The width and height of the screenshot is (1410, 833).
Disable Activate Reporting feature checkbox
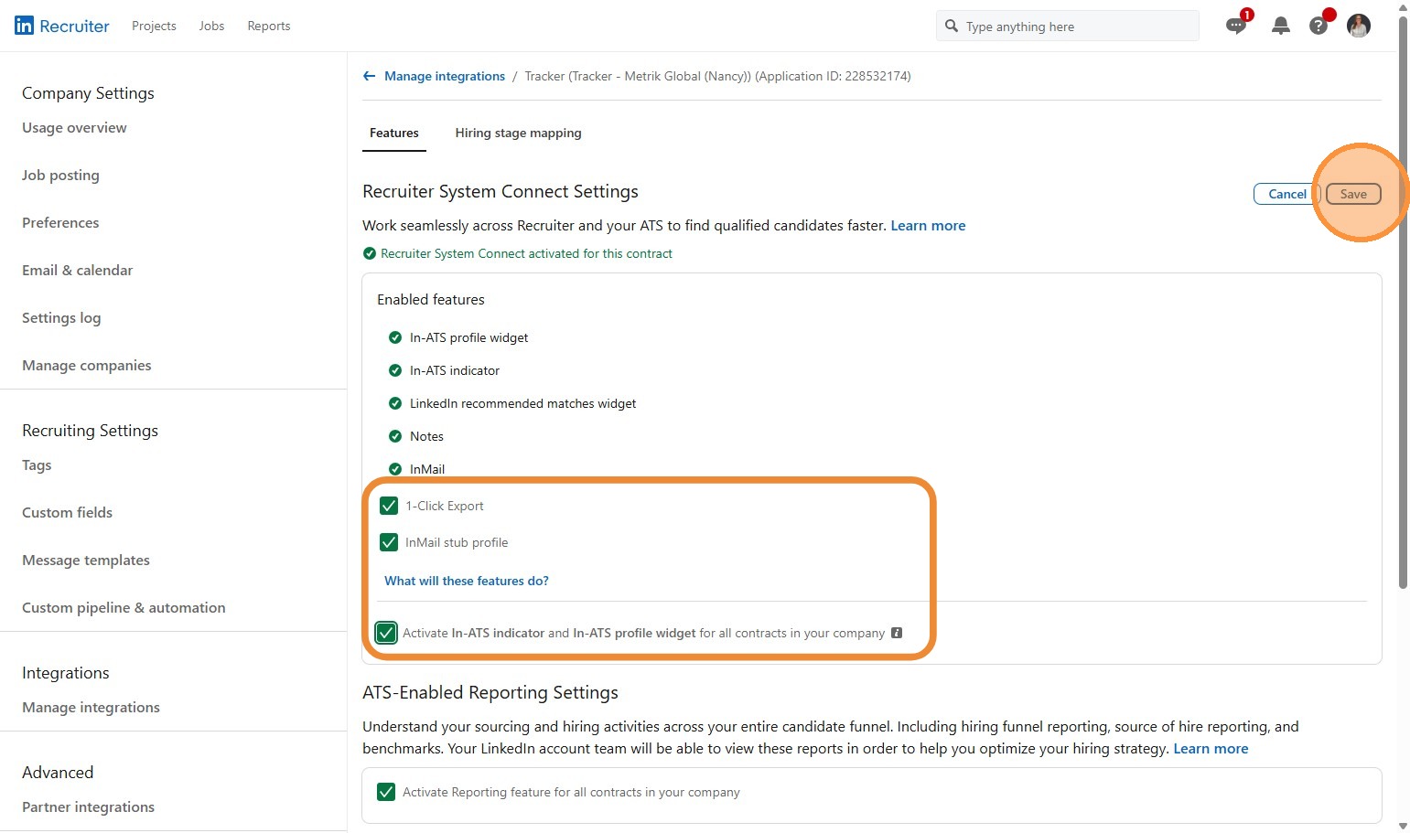click(x=386, y=792)
